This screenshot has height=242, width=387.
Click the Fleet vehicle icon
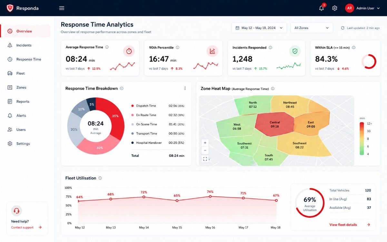point(10,73)
